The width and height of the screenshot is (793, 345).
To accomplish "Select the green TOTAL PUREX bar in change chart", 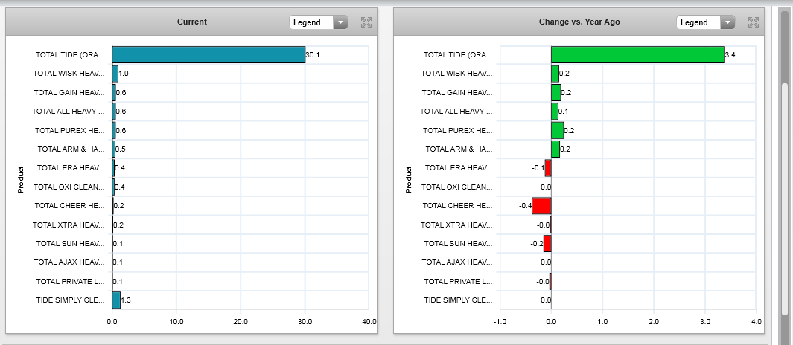I will pos(557,130).
